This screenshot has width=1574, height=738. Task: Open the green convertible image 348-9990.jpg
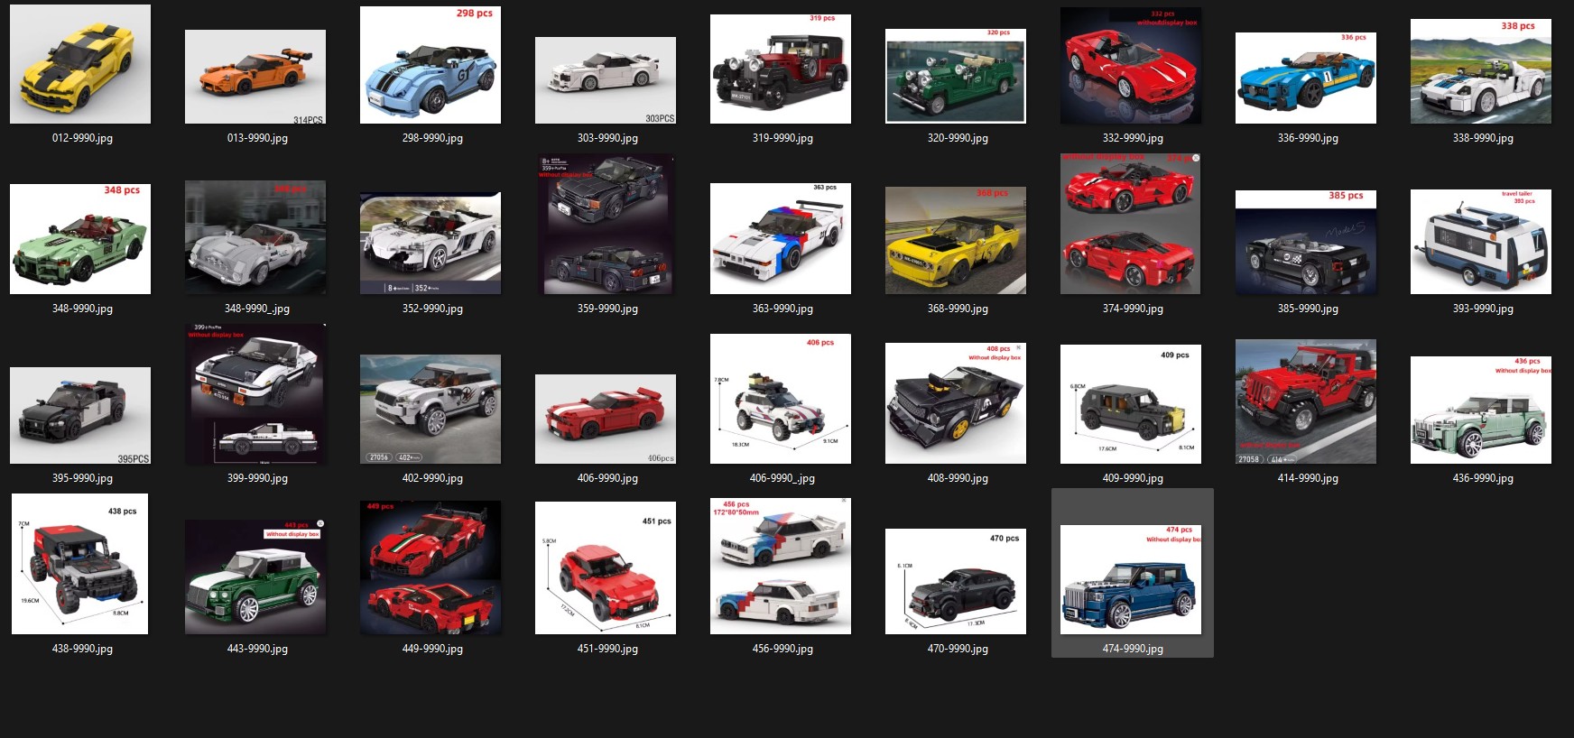coord(80,239)
